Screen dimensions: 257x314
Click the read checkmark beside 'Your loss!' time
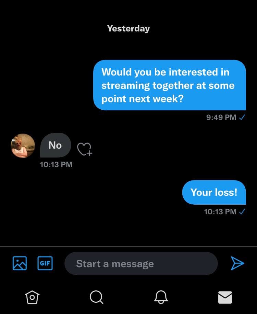click(242, 211)
